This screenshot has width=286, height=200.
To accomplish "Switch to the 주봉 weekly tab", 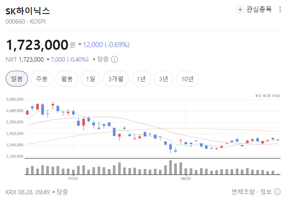I will coord(41,79).
